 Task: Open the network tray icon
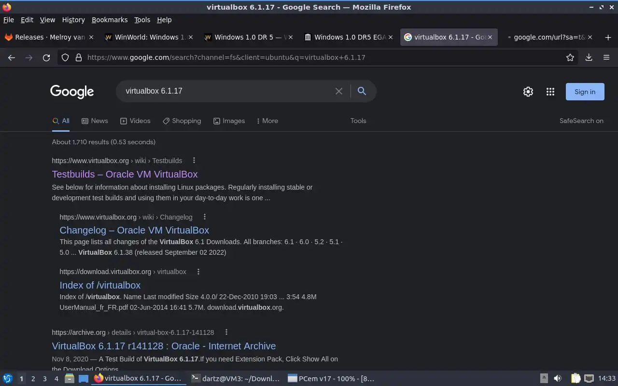589,379
